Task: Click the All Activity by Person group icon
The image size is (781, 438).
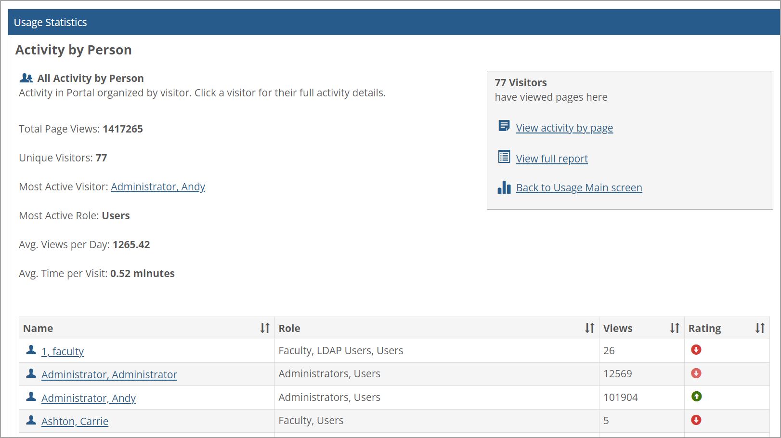Action: 26,77
